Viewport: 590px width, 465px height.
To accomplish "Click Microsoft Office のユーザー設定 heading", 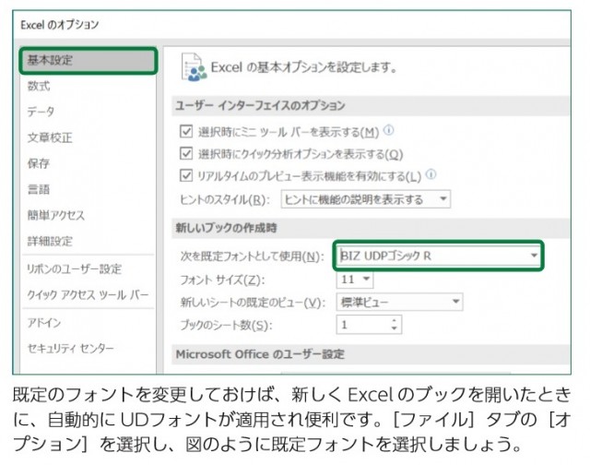I will (260, 354).
